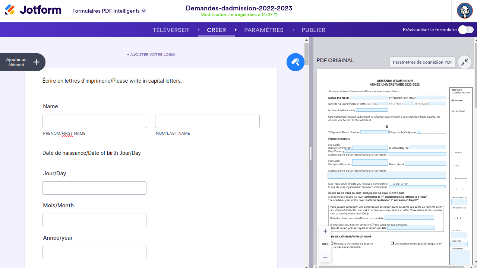This screenshot has height=268, width=477.
Task: Click the form builder vertical scrollbar thumb
Action: [307, 54]
